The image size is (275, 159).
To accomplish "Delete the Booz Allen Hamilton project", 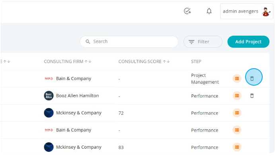I will pos(252,96).
